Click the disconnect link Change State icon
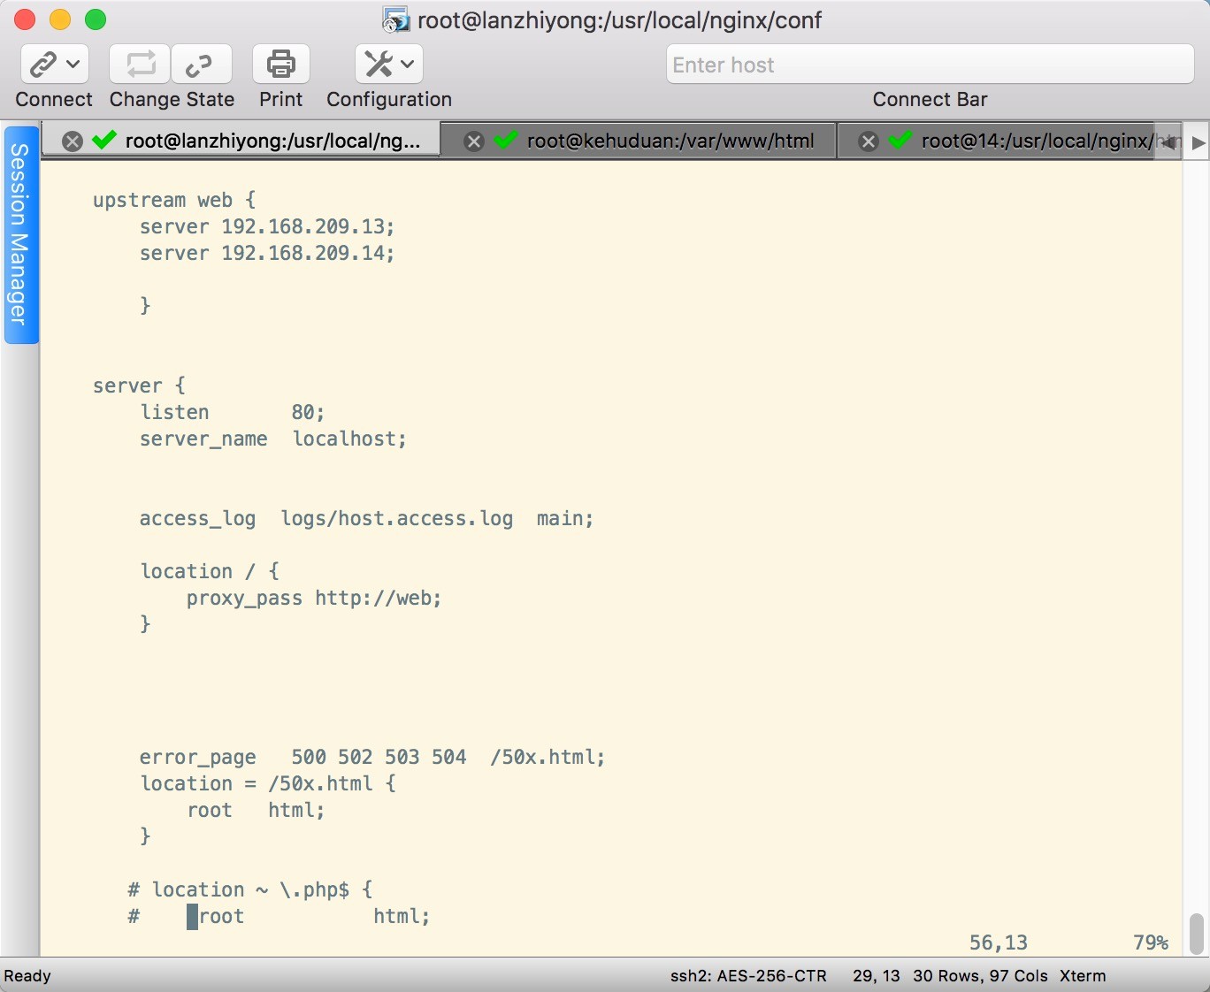 click(x=201, y=64)
